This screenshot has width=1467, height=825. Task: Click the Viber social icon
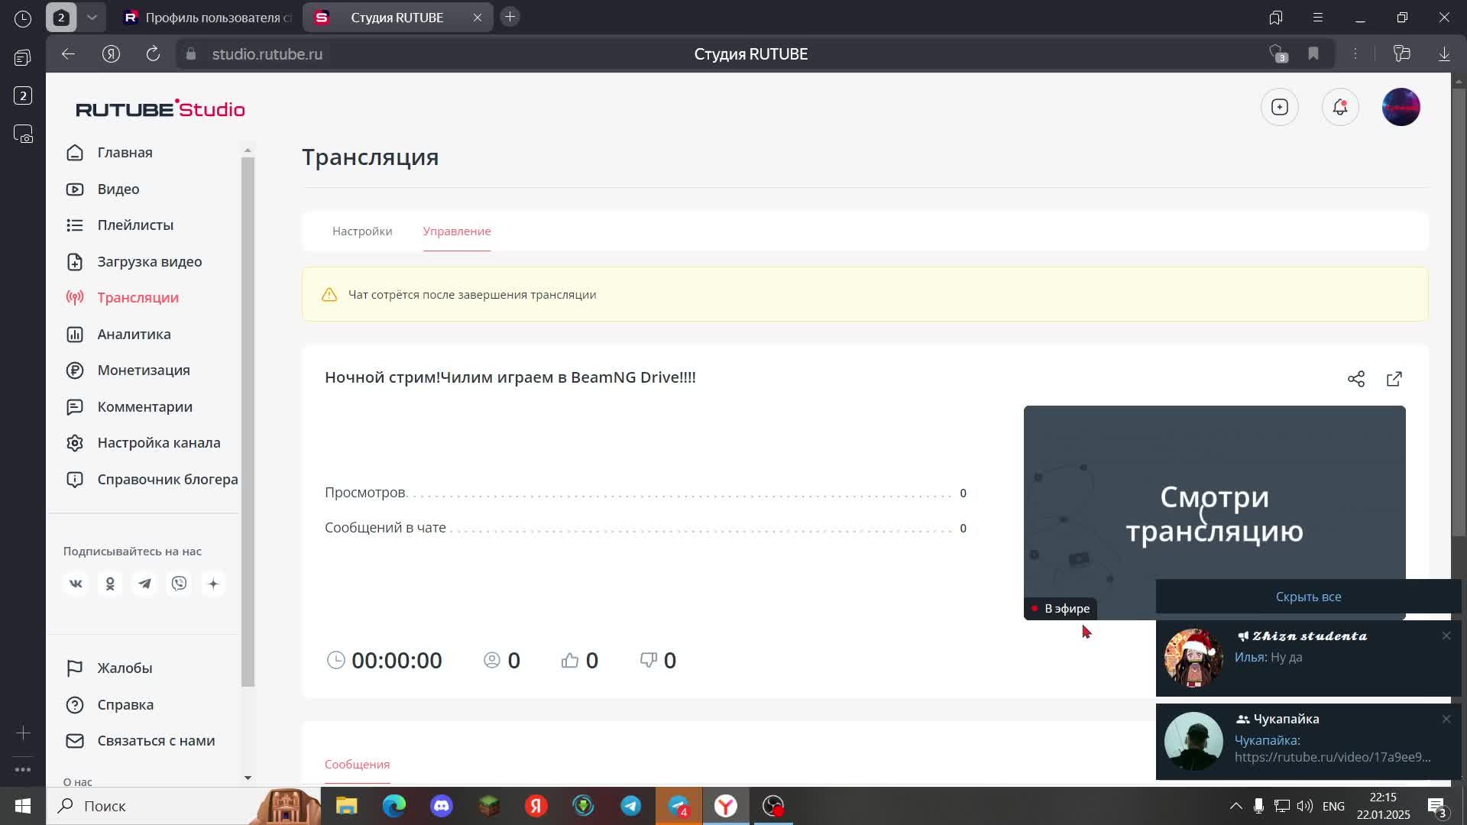(x=179, y=584)
